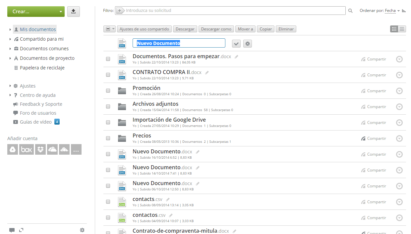This screenshot has width=411, height=234.
Task: Click the upload file icon button
Action: [74, 12]
